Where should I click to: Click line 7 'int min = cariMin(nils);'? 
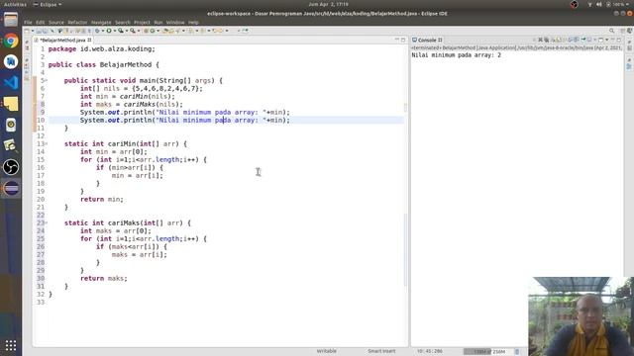pyautogui.click(x=128, y=97)
